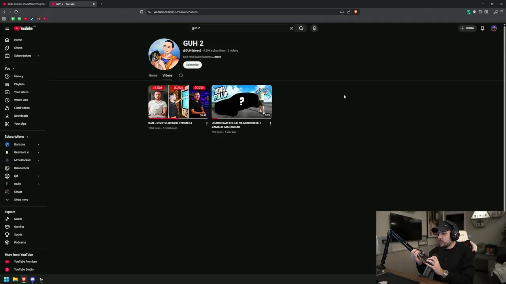
Task: Search within the channel magnifier icon
Action: coord(181,75)
